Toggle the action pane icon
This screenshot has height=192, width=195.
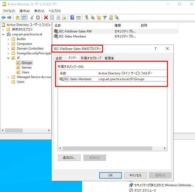click(x=78, y=18)
